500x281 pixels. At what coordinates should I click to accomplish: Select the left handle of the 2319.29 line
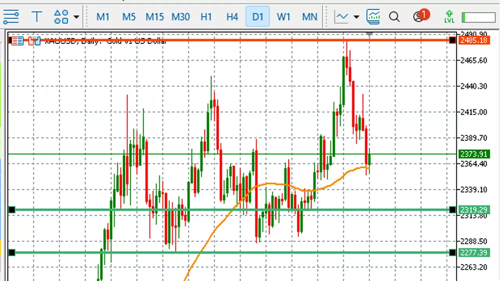(12, 210)
